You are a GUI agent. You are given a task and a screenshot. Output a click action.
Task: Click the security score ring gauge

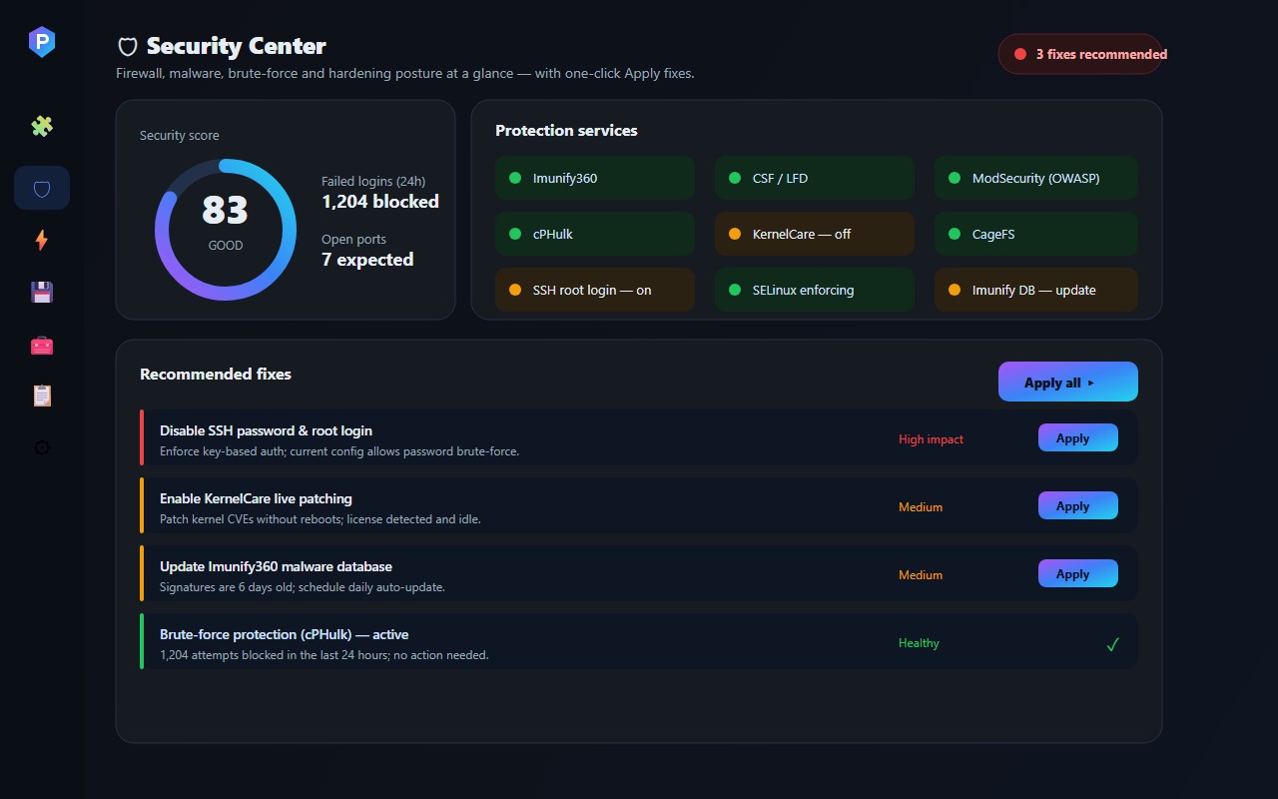tap(226, 230)
